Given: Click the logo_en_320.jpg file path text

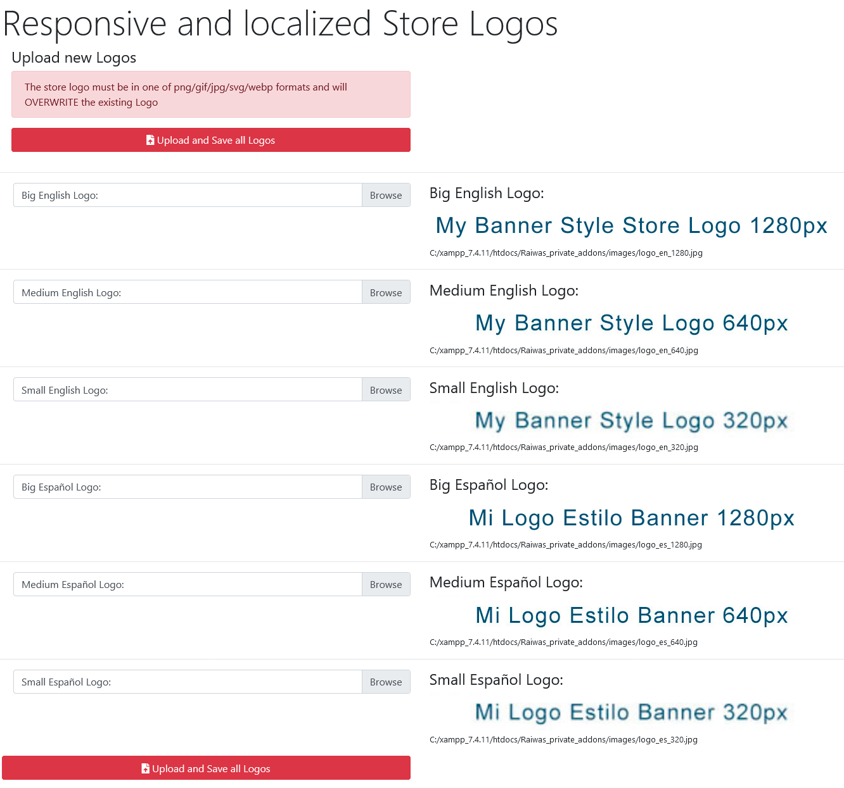Looking at the screenshot, I should pyautogui.click(x=564, y=447).
